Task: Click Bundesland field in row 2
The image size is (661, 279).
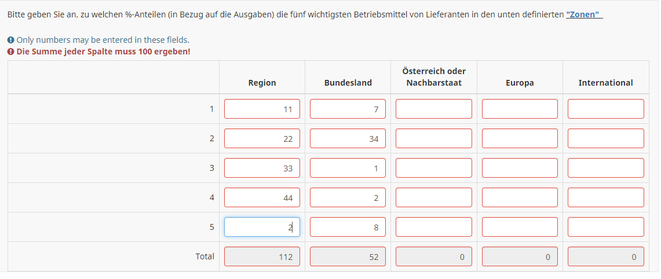Action: coord(348,138)
